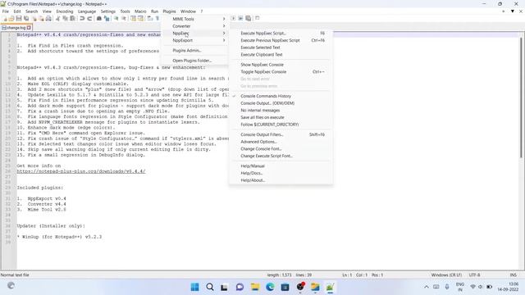This screenshot has width=525, height=295.
Task: Click the Zoom Out toolbar icon
Action: pos(124,18)
